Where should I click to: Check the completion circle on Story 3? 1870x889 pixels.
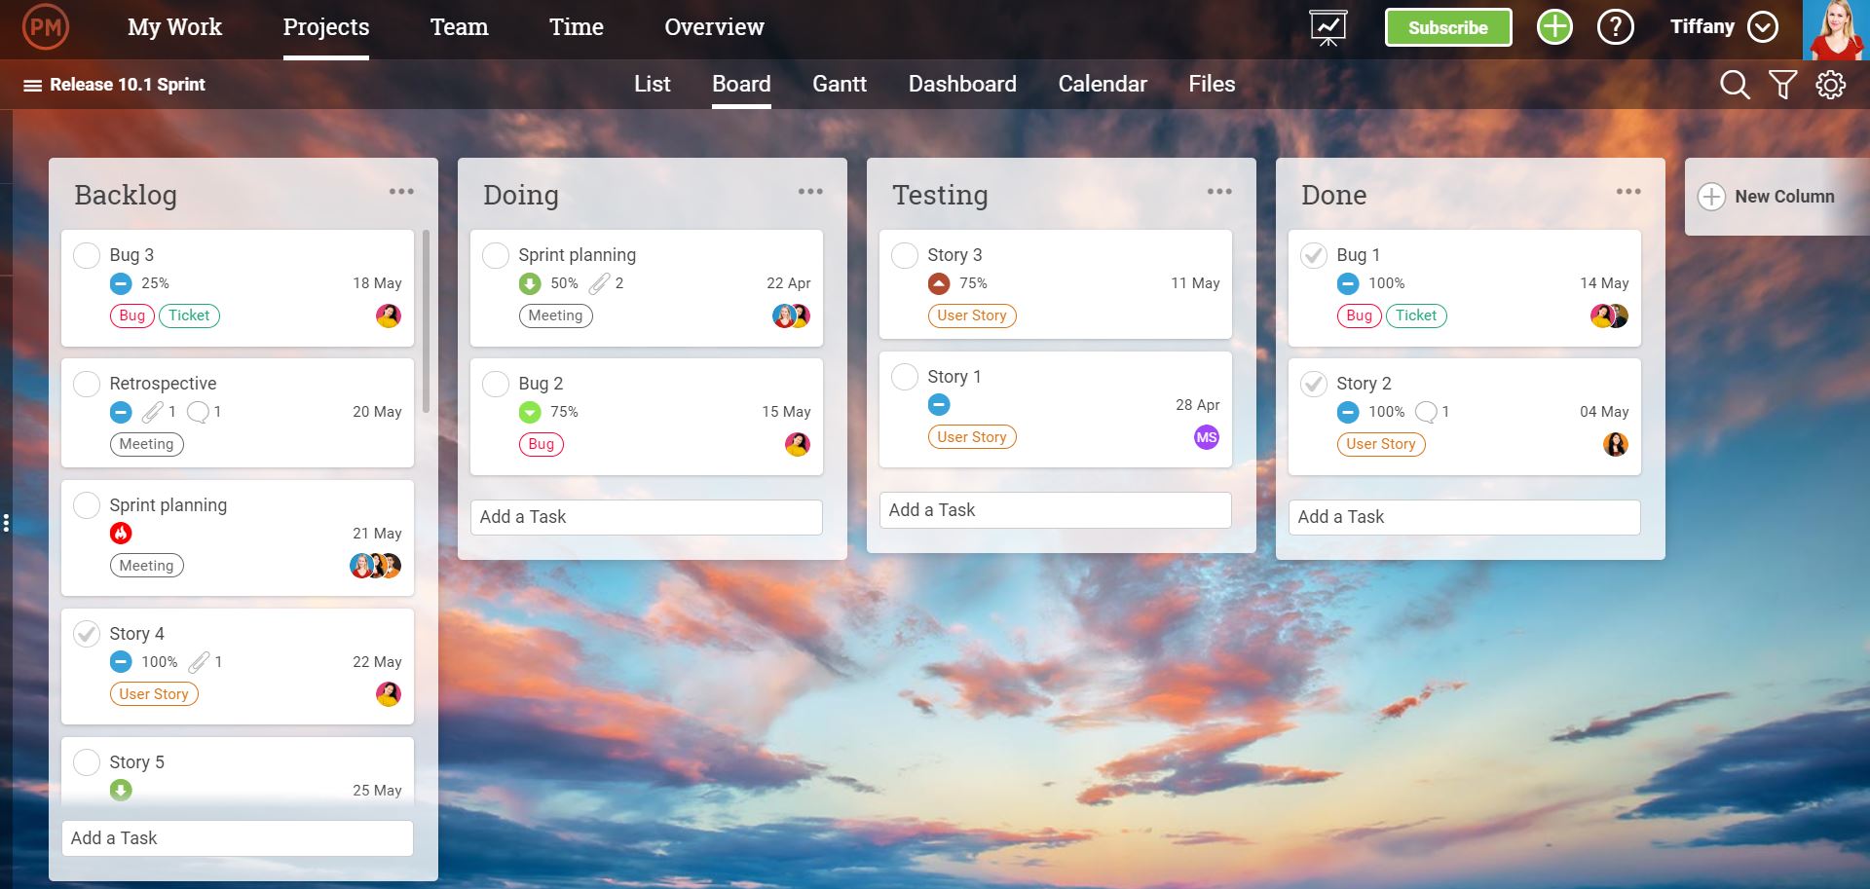click(904, 255)
